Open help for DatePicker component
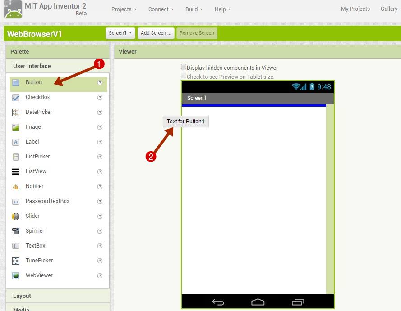The height and width of the screenshot is (311, 401). tap(100, 112)
